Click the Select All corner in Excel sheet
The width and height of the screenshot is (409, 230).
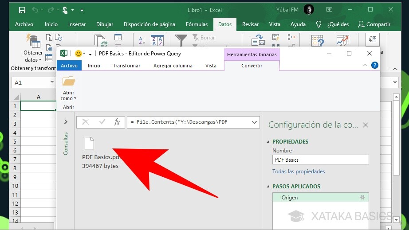16,97
